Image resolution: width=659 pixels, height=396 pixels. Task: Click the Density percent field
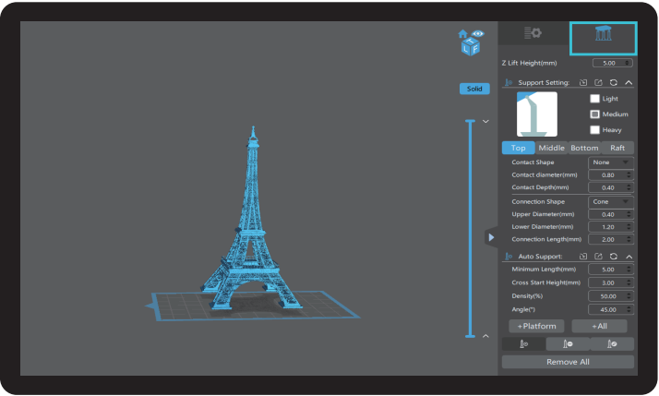[x=611, y=296]
